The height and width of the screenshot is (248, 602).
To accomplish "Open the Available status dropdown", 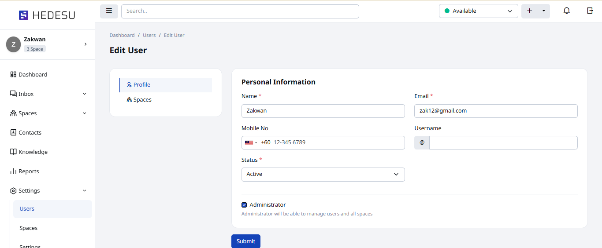I will 478,11.
